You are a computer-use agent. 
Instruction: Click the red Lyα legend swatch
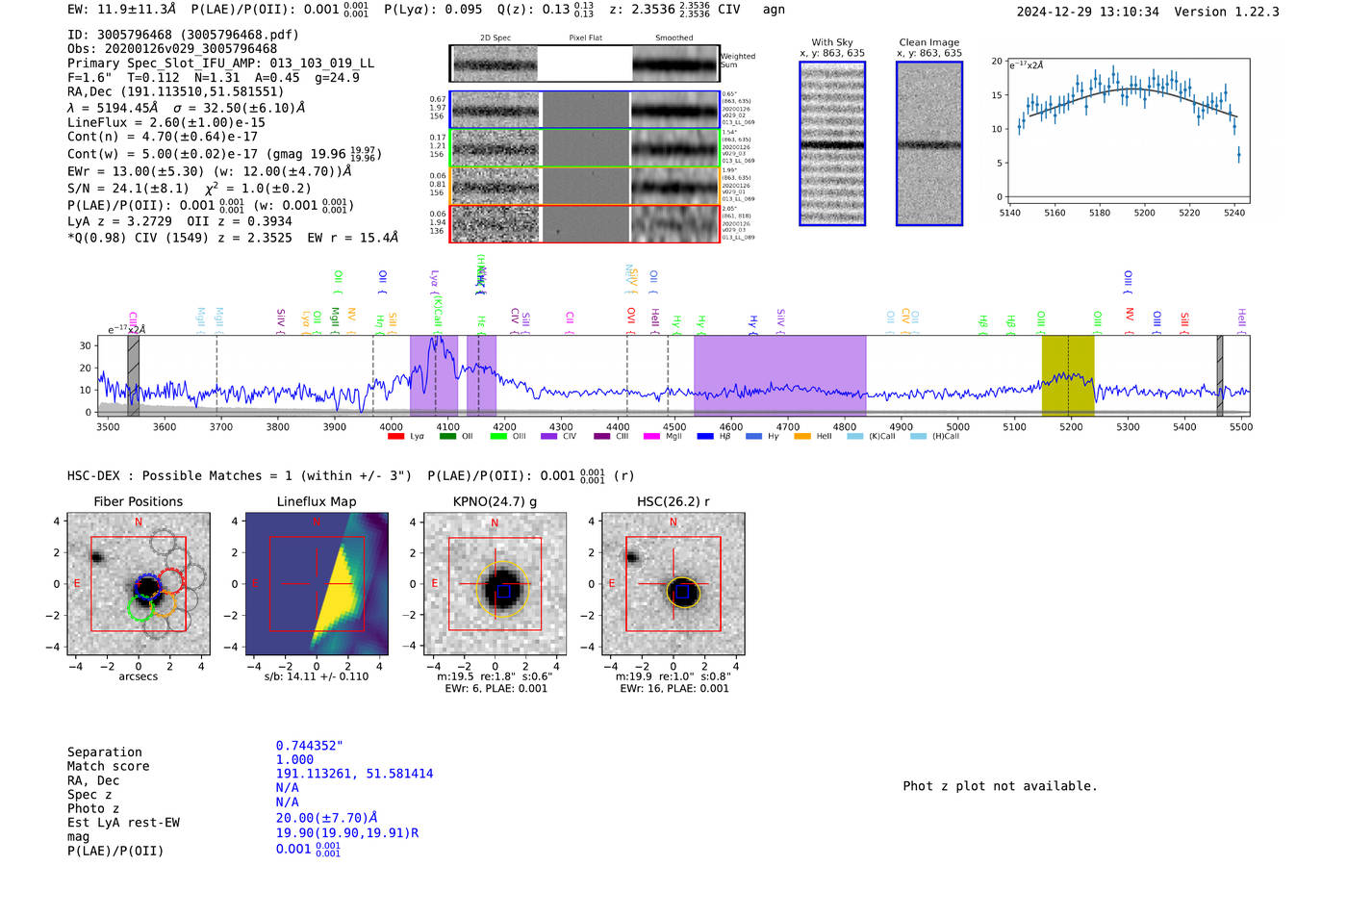pyautogui.click(x=395, y=437)
